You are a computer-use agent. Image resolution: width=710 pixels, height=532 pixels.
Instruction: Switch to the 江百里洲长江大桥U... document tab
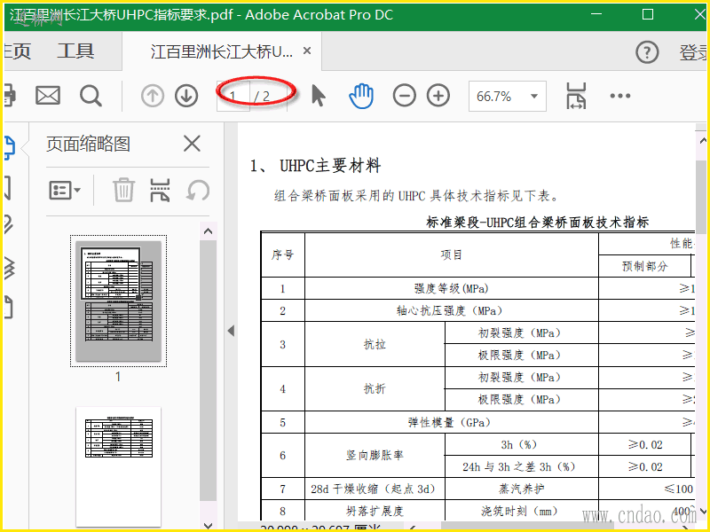pyautogui.click(x=222, y=51)
